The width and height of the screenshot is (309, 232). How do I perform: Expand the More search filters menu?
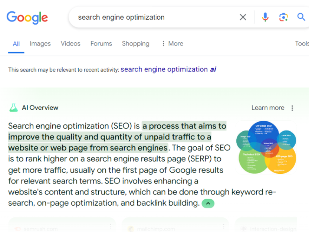(x=172, y=43)
